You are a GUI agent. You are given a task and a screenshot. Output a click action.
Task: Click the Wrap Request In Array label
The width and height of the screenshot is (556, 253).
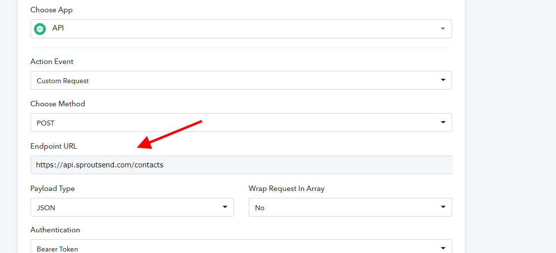[287, 189]
